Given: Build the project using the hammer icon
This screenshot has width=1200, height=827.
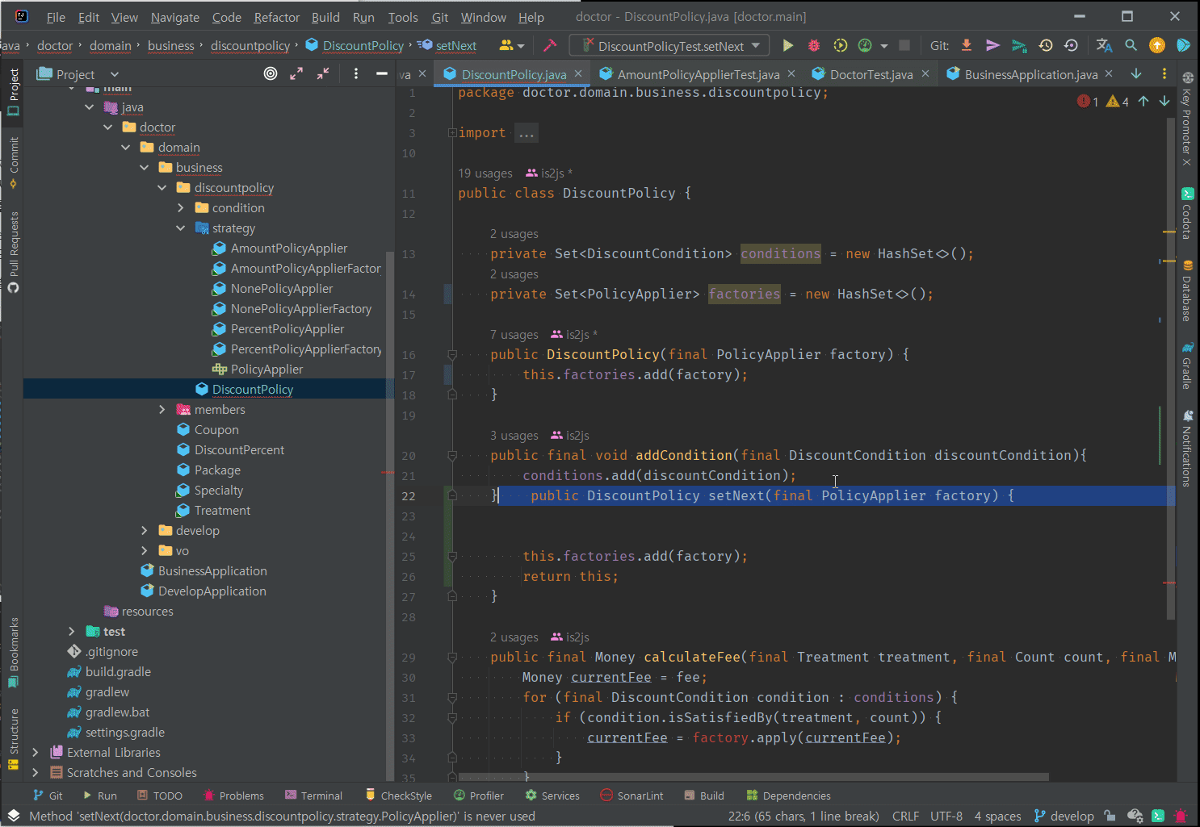Looking at the screenshot, I should pos(550,46).
